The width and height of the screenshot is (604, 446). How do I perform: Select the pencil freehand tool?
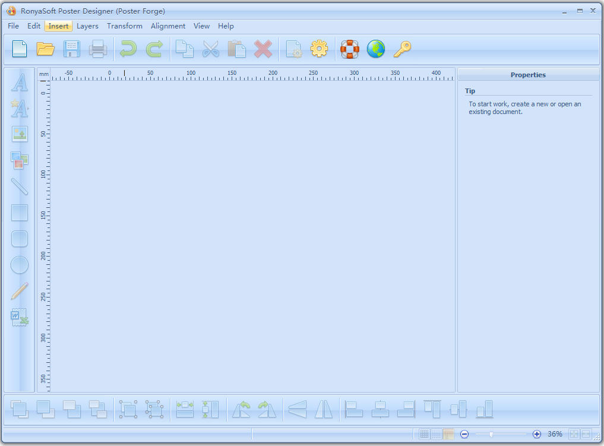20,291
